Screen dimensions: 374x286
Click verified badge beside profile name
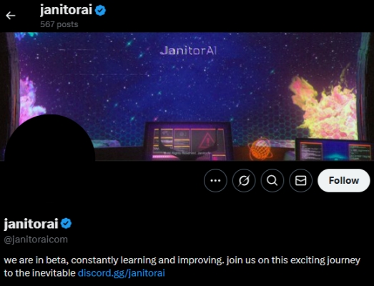click(66, 224)
